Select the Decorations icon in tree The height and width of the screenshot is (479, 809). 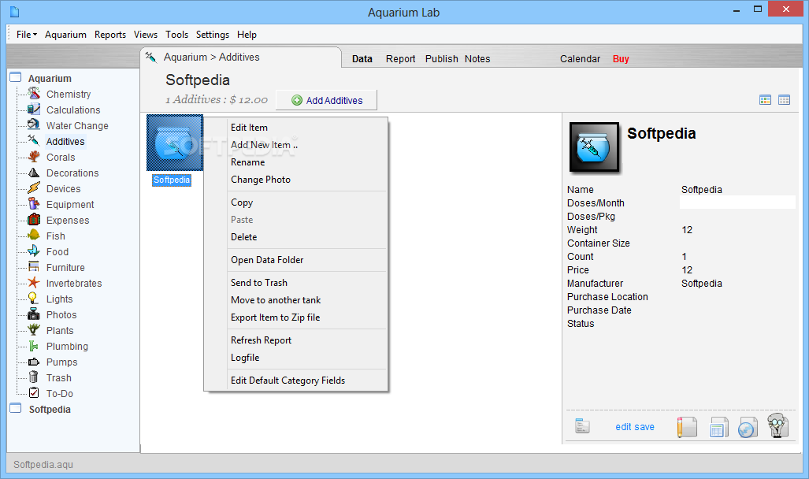click(x=34, y=173)
